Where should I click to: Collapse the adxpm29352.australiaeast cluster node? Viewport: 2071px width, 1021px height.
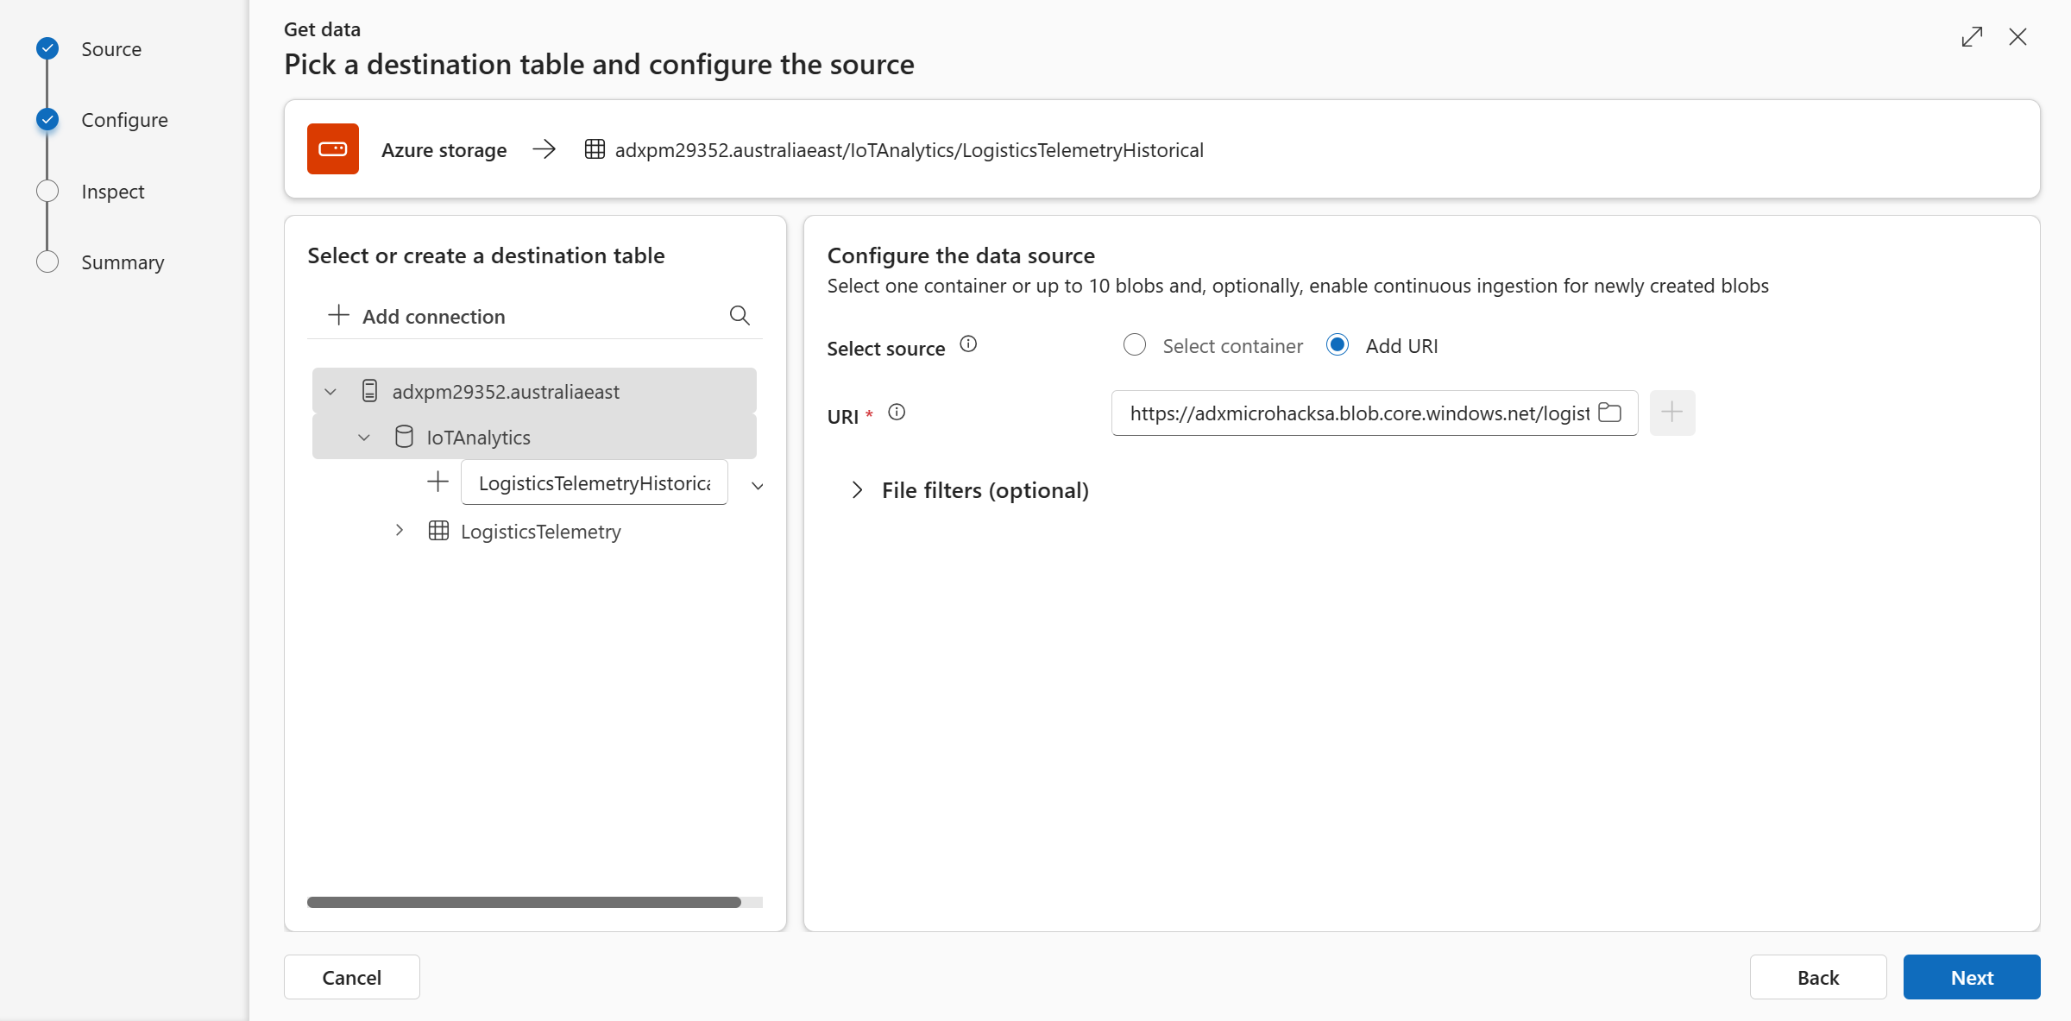(330, 392)
